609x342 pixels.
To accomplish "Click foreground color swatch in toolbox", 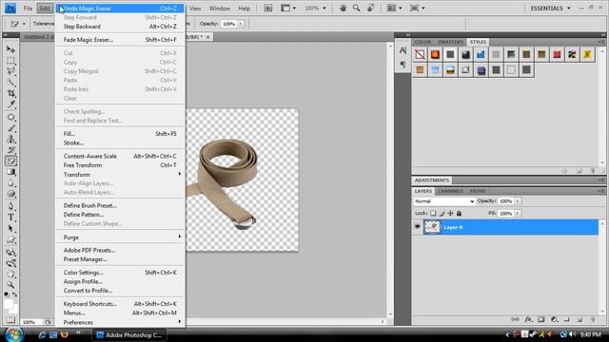I will pos(9,304).
